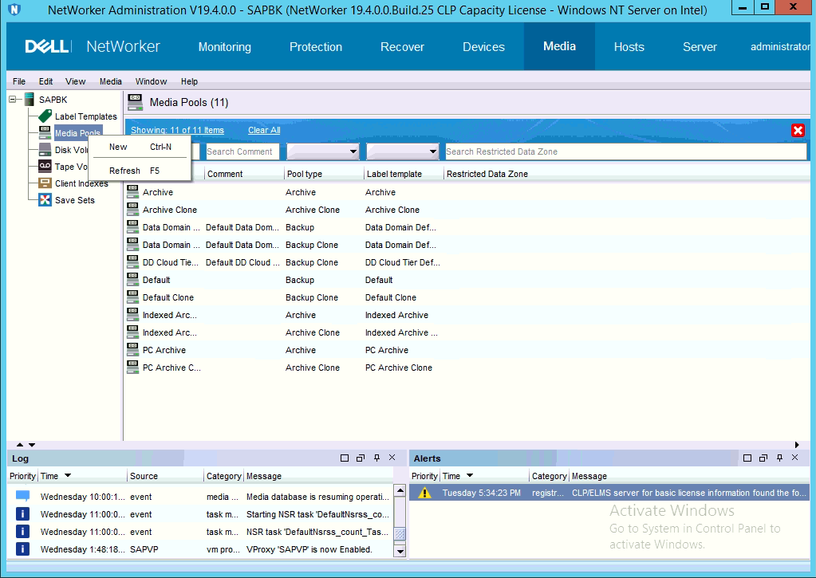Open the Label template filter dropdown

tap(432, 151)
